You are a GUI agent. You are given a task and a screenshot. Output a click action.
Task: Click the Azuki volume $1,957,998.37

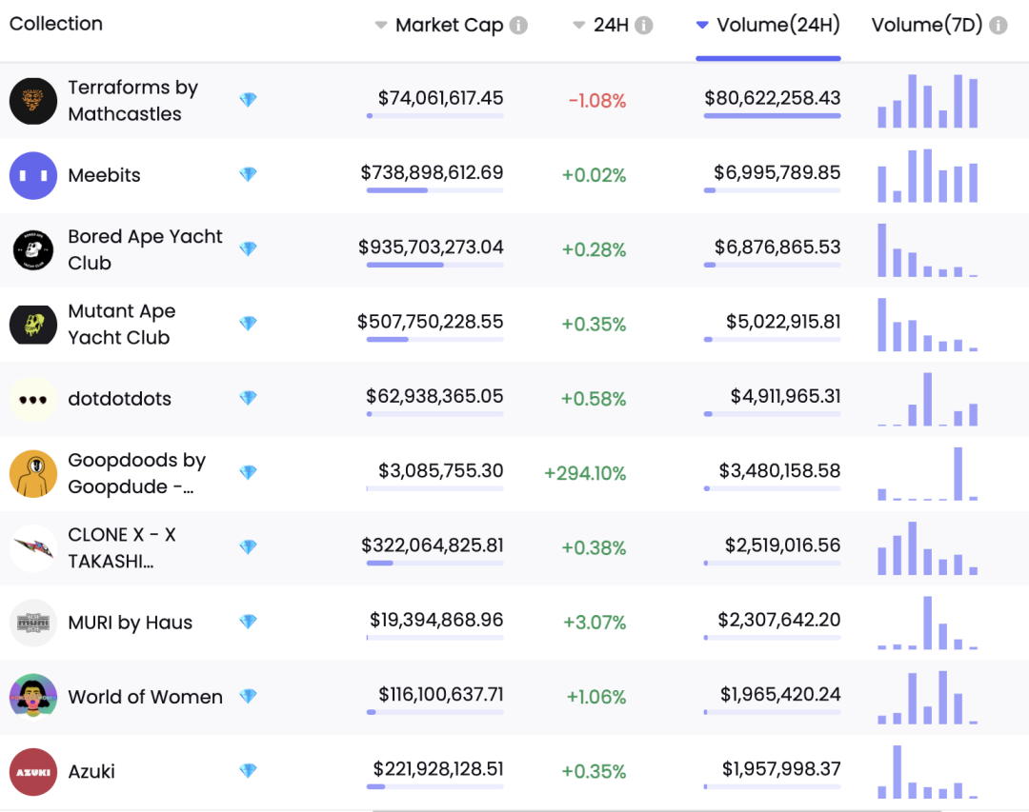781,769
